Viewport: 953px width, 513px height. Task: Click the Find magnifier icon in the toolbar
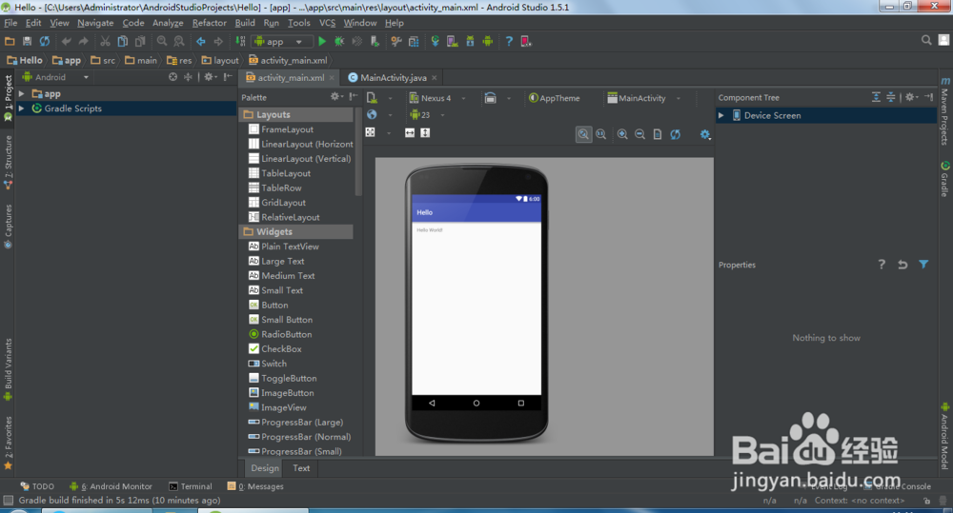pos(162,41)
